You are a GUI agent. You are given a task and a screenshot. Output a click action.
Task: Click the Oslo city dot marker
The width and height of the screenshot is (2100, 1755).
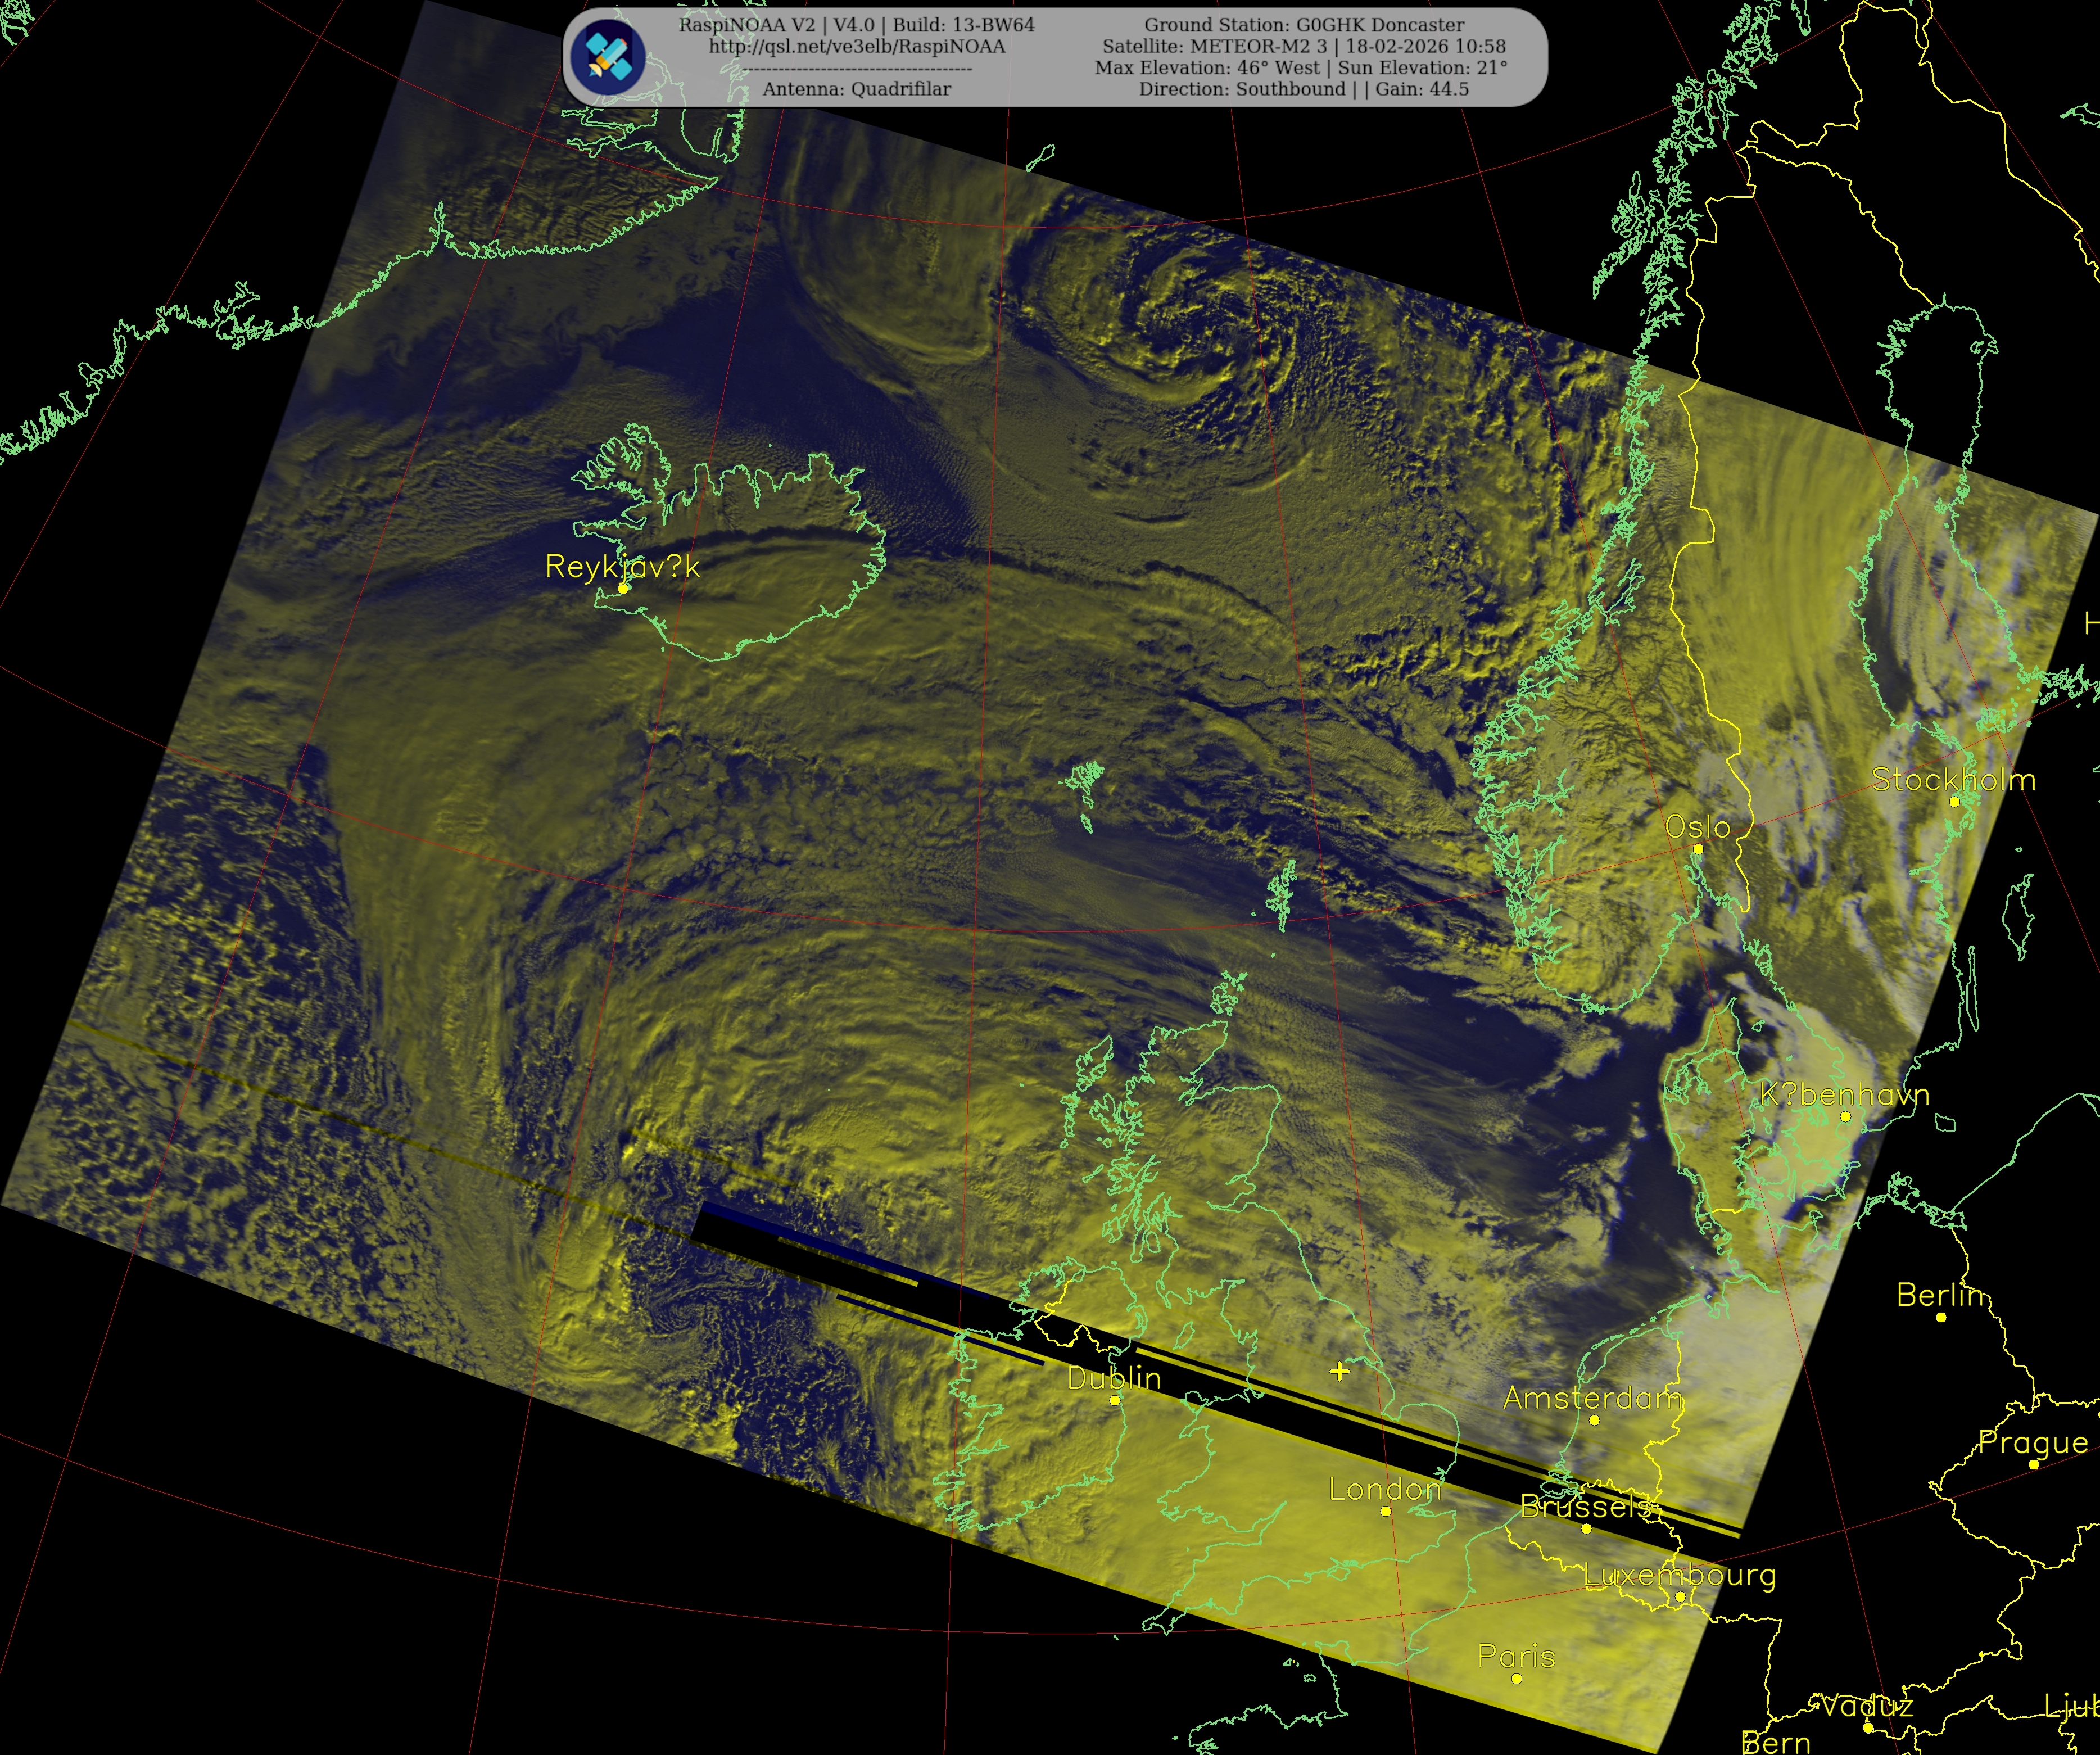coord(1698,849)
